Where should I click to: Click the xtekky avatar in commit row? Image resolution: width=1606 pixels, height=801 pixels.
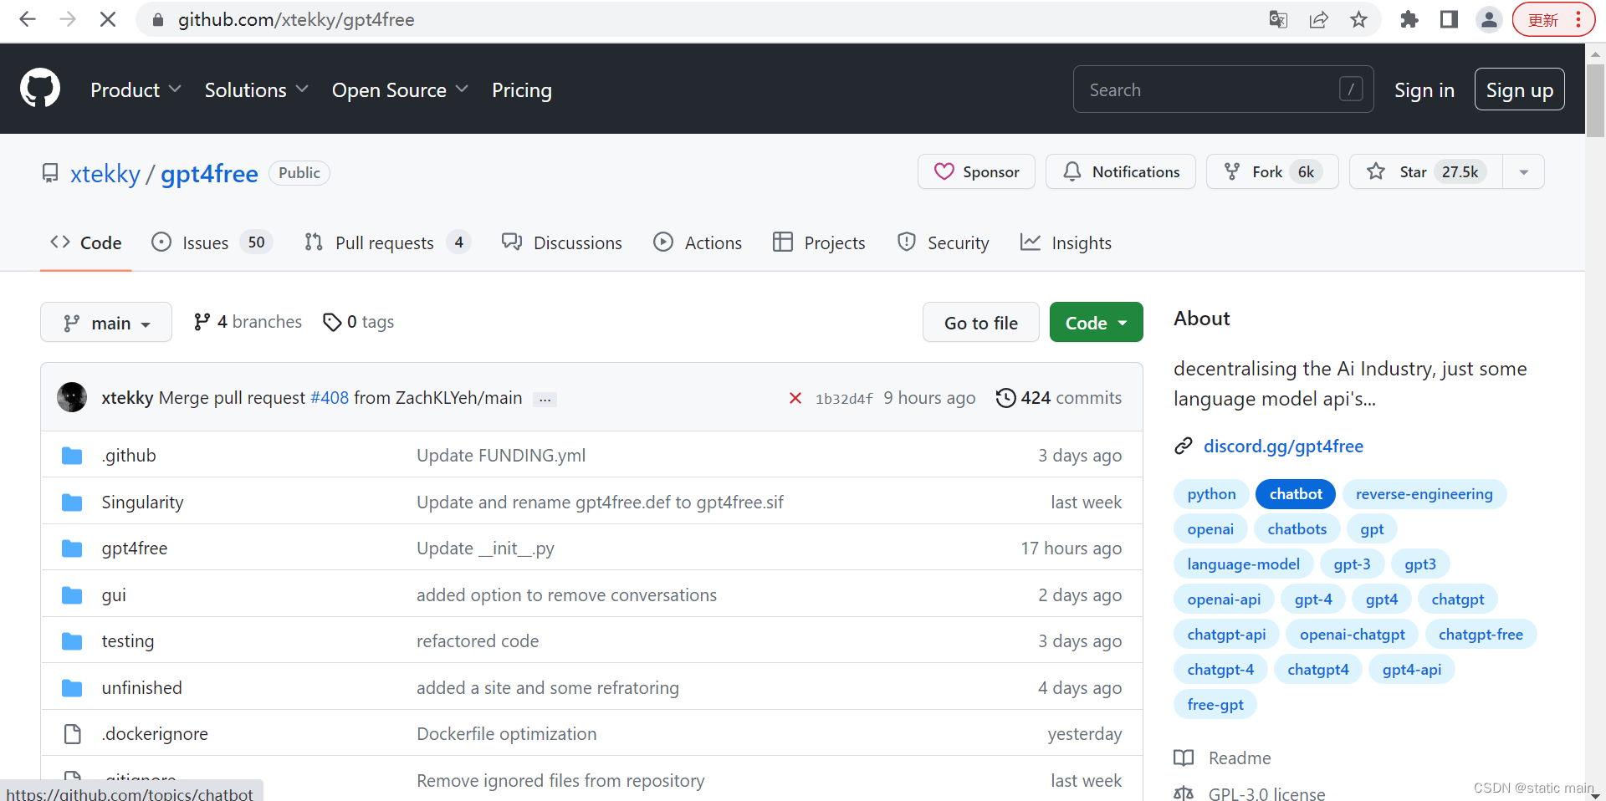[72, 397]
